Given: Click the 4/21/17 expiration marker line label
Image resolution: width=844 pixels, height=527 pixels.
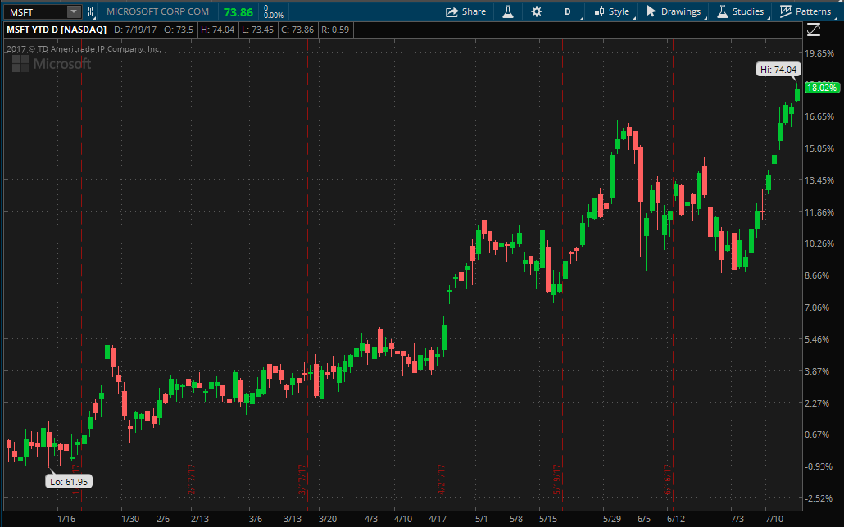Looking at the screenshot, I should click(x=442, y=480).
